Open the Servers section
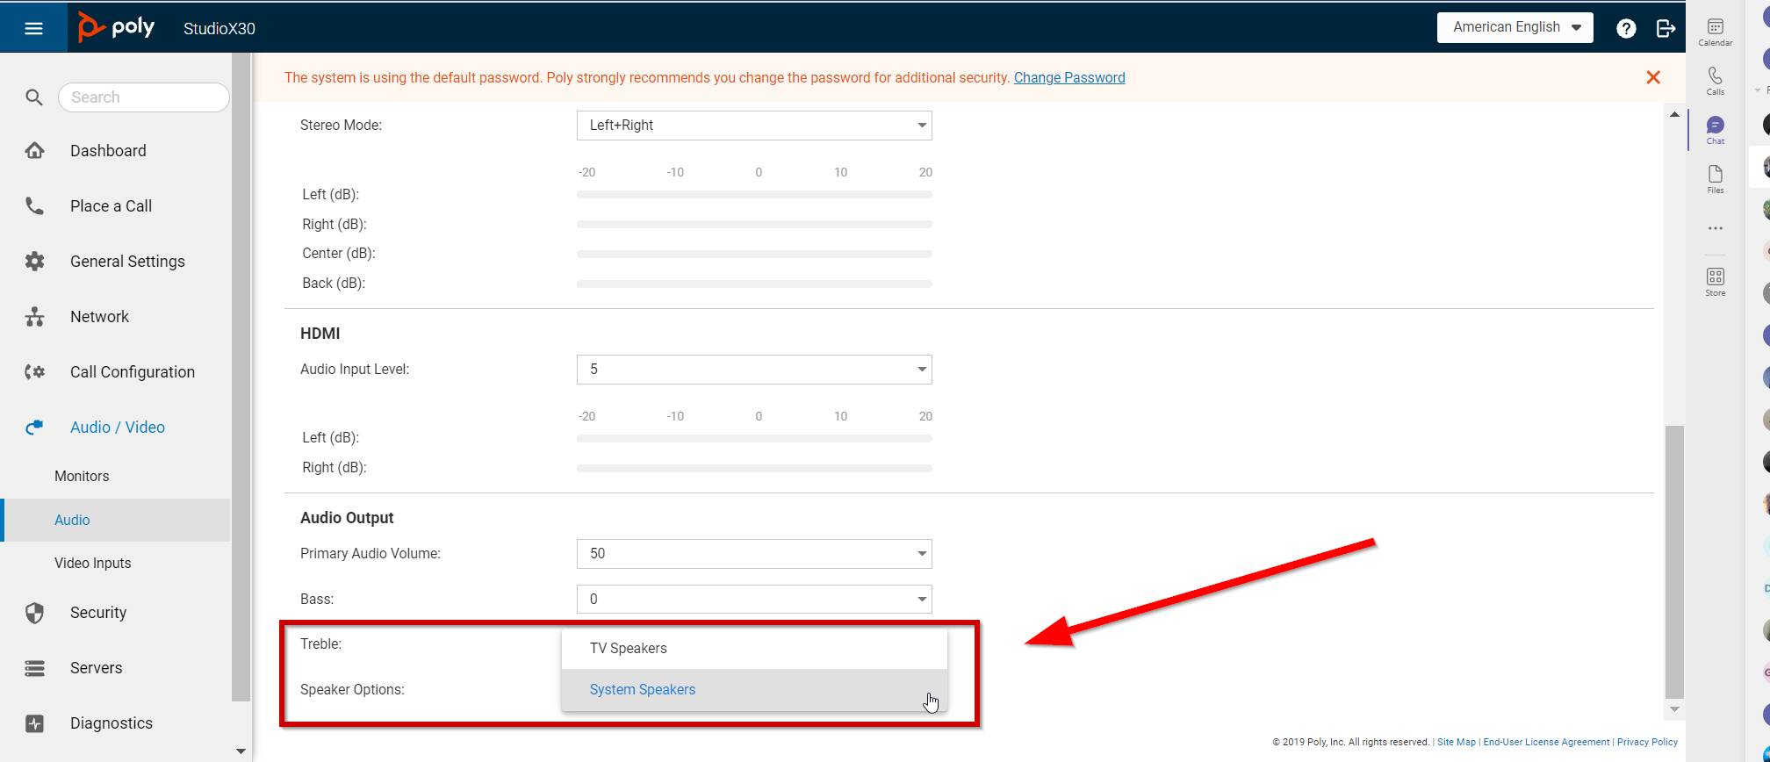The image size is (1770, 762). pyautogui.click(x=96, y=668)
